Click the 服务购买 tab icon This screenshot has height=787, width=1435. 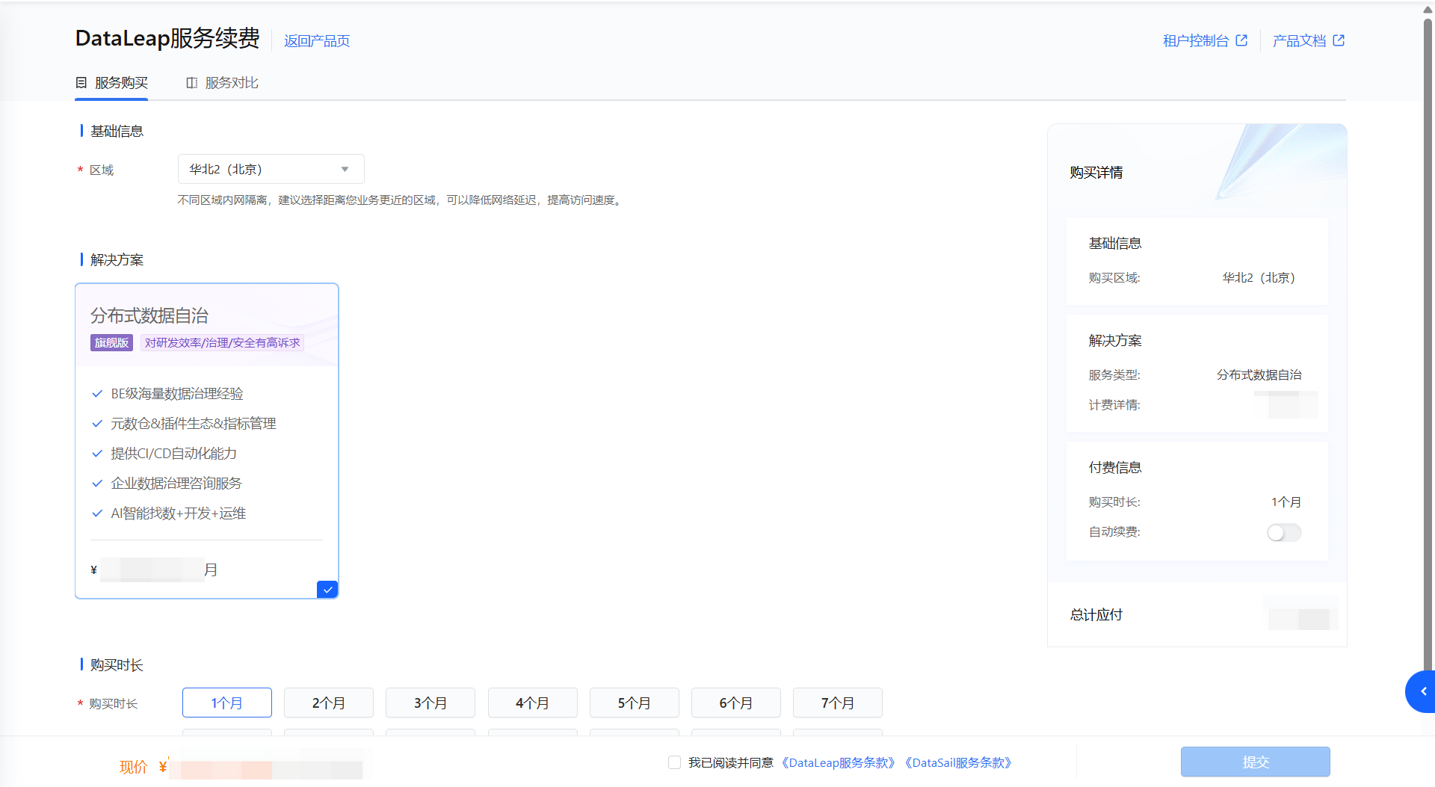[x=81, y=83]
